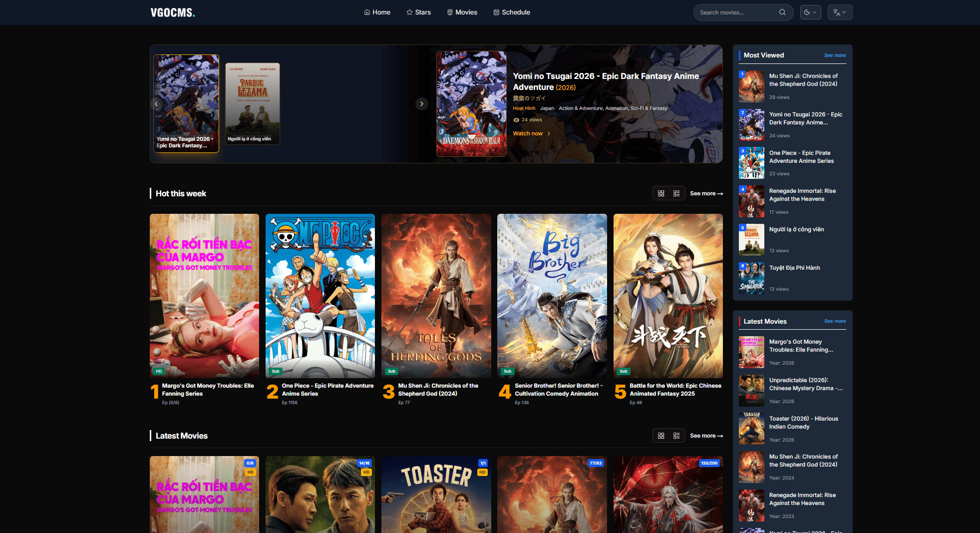Open Unpredictable (2026) thumbnail in sidebar
The image size is (980, 533).
751,391
